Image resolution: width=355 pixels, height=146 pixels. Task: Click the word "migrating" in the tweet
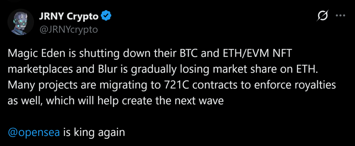[x=125, y=85]
